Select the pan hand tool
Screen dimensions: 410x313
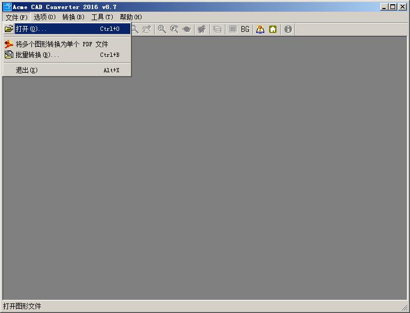tap(187, 29)
